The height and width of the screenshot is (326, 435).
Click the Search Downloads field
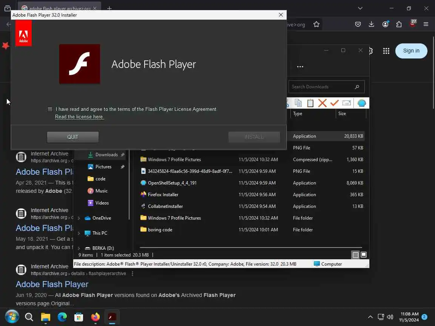coord(327,87)
